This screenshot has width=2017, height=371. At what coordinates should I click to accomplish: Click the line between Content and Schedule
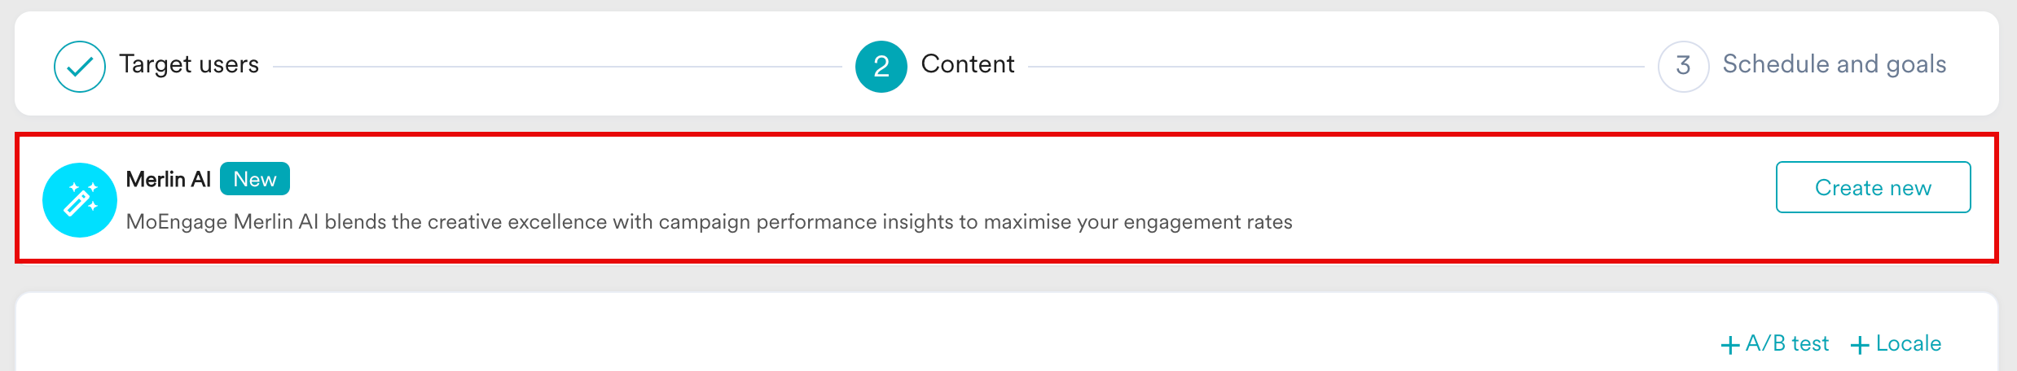click(1336, 67)
